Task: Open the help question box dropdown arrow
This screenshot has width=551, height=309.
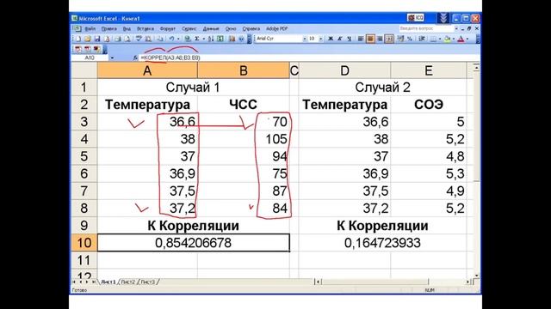Action: (456, 28)
